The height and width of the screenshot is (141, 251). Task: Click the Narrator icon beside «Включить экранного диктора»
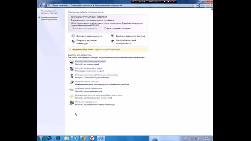pyautogui.click(x=112, y=36)
